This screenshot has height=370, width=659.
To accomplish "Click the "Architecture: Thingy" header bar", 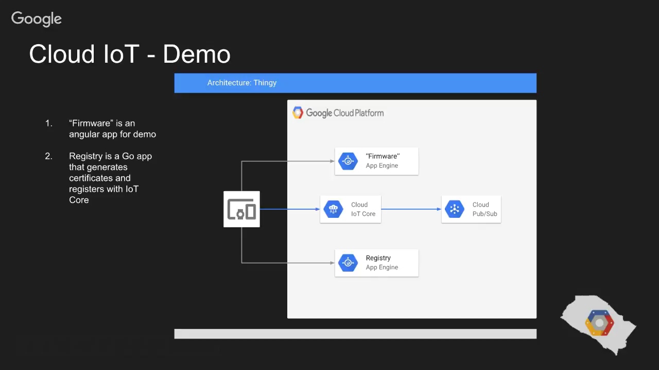I will 355,83.
